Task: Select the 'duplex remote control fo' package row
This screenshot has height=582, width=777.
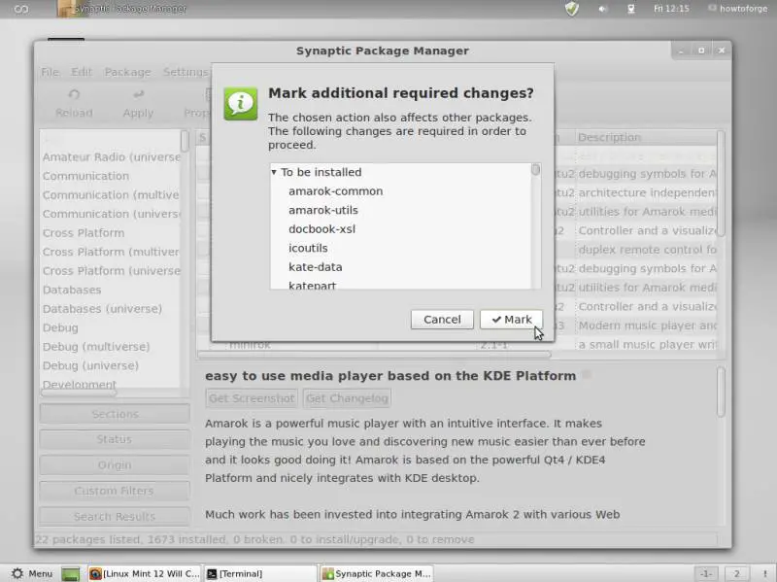Action: click(x=647, y=250)
